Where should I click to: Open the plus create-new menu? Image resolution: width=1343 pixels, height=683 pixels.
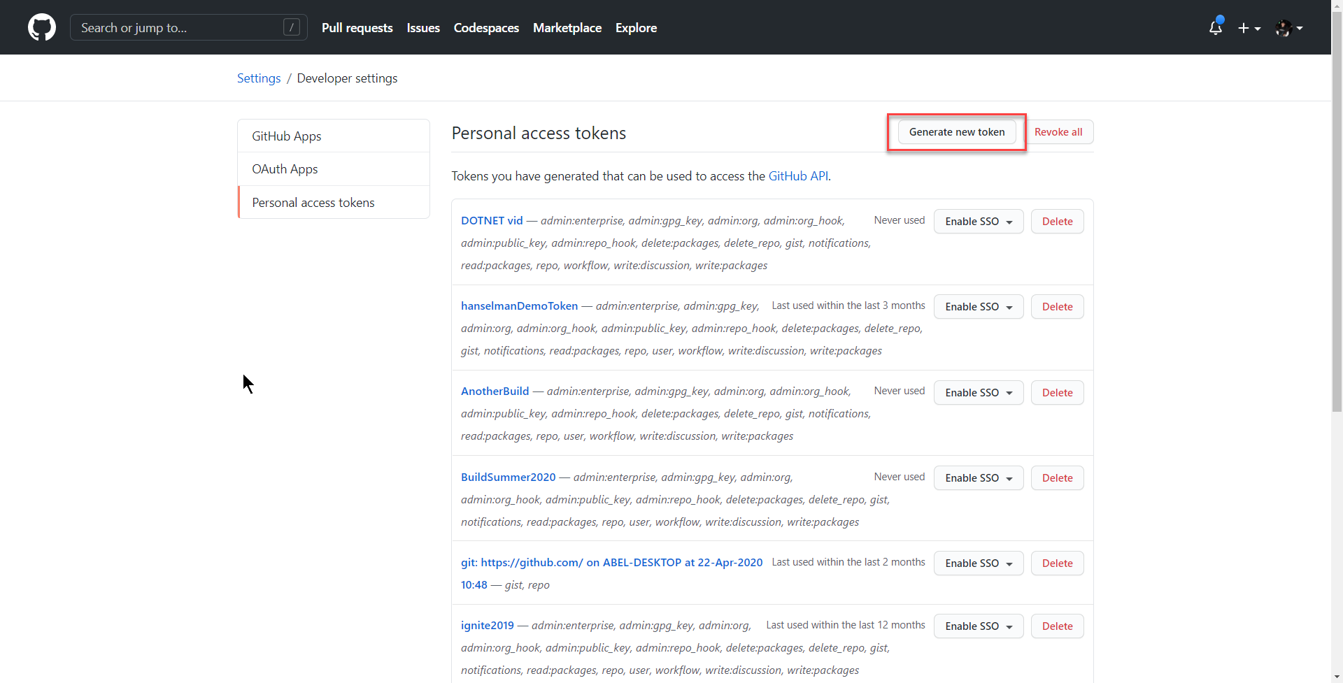(x=1249, y=28)
